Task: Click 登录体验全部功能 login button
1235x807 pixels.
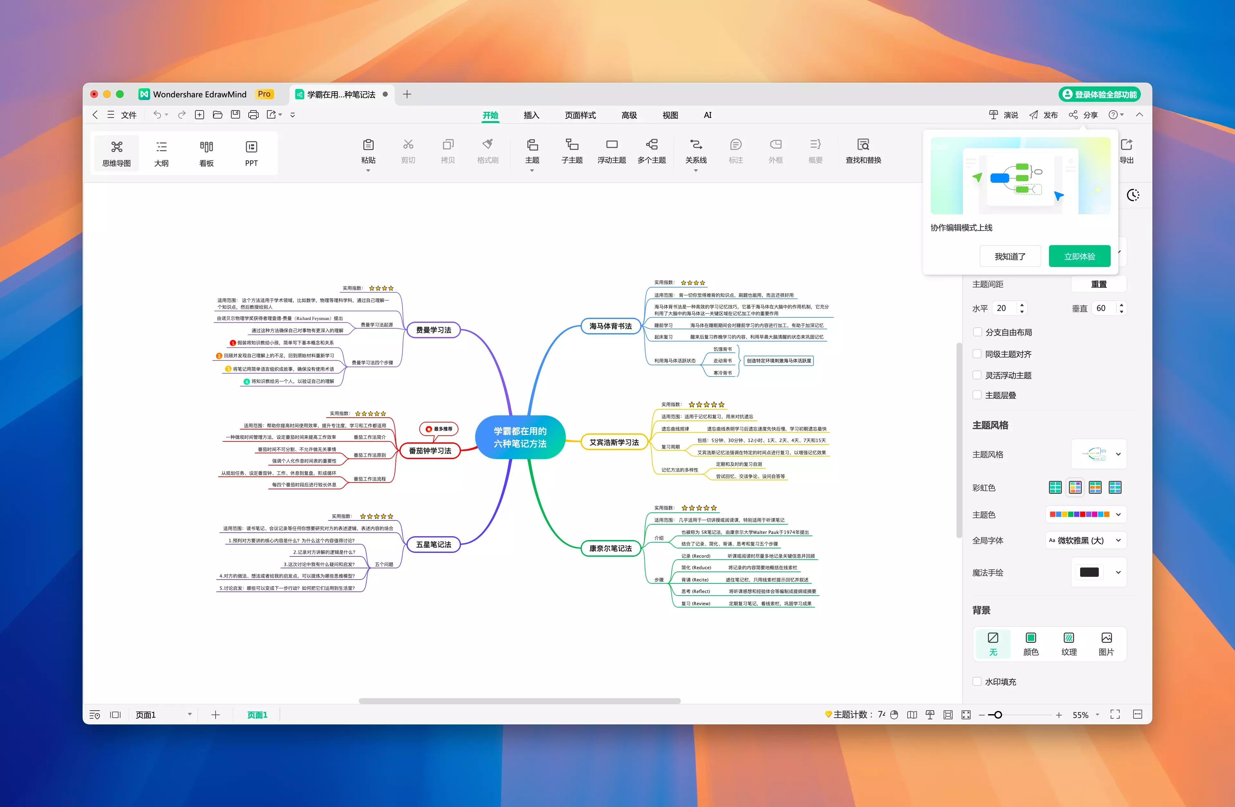Action: click(1099, 94)
